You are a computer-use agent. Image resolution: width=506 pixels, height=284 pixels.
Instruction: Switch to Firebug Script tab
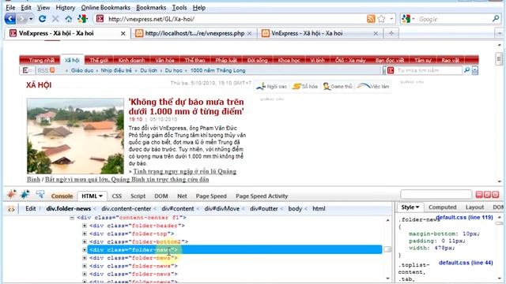pyautogui.click(x=138, y=196)
